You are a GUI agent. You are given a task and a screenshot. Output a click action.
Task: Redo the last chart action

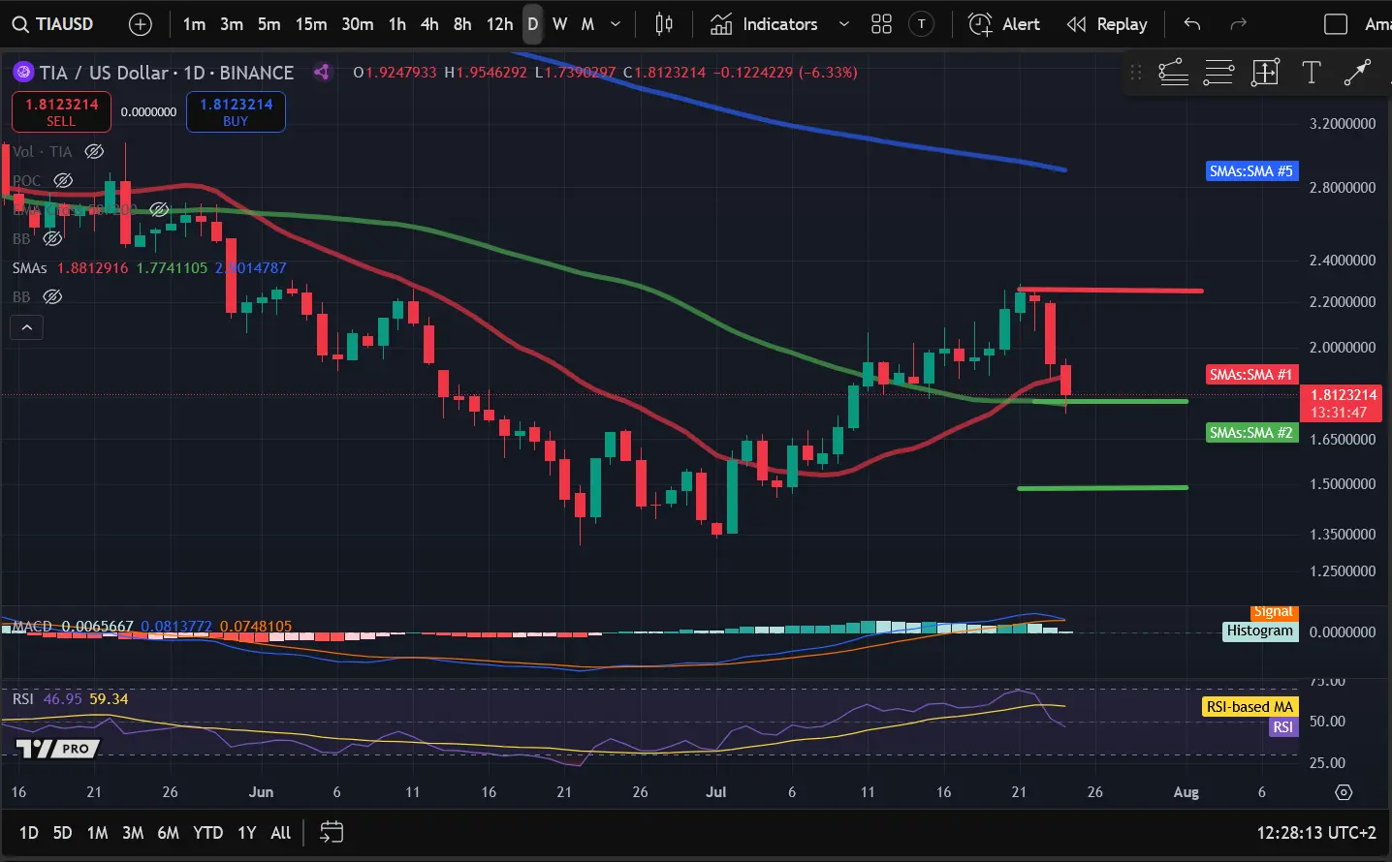pos(1238,24)
